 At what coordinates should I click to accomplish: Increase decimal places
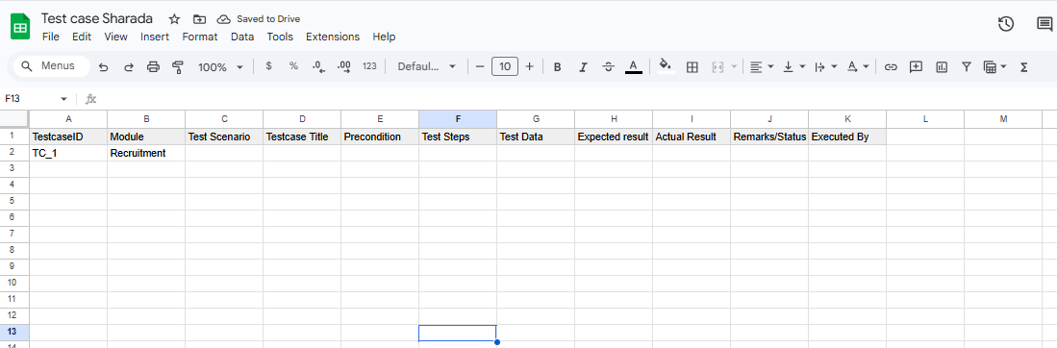click(x=343, y=66)
